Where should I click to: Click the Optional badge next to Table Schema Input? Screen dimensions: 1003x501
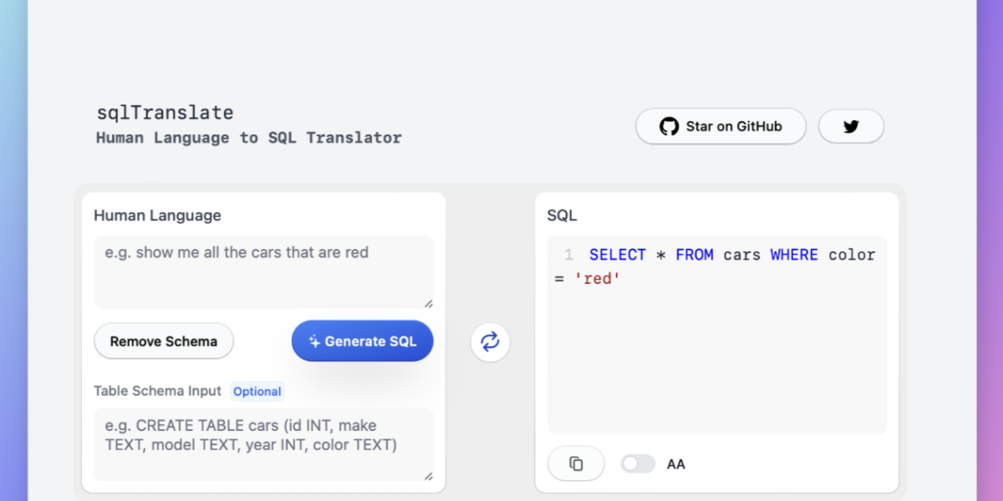pos(257,391)
